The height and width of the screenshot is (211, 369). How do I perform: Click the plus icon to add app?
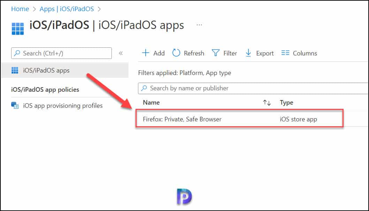pos(146,53)
